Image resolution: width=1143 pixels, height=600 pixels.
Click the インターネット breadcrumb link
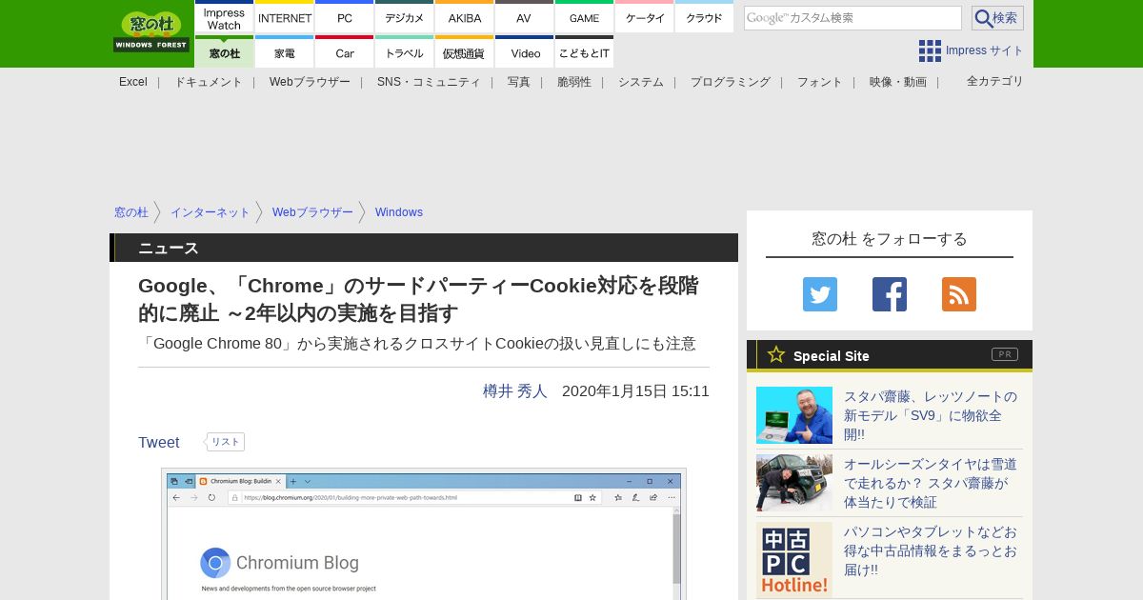click(x=211, y=212)
